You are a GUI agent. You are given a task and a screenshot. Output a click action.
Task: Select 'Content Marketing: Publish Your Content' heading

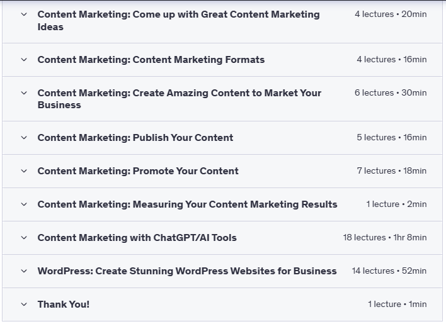135,138
